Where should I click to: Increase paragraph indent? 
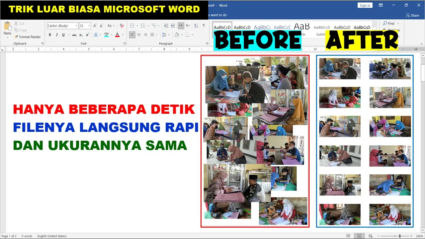[173, 26]
